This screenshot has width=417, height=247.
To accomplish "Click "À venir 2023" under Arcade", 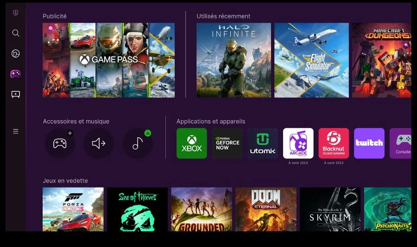I will [x=298, y=163].
